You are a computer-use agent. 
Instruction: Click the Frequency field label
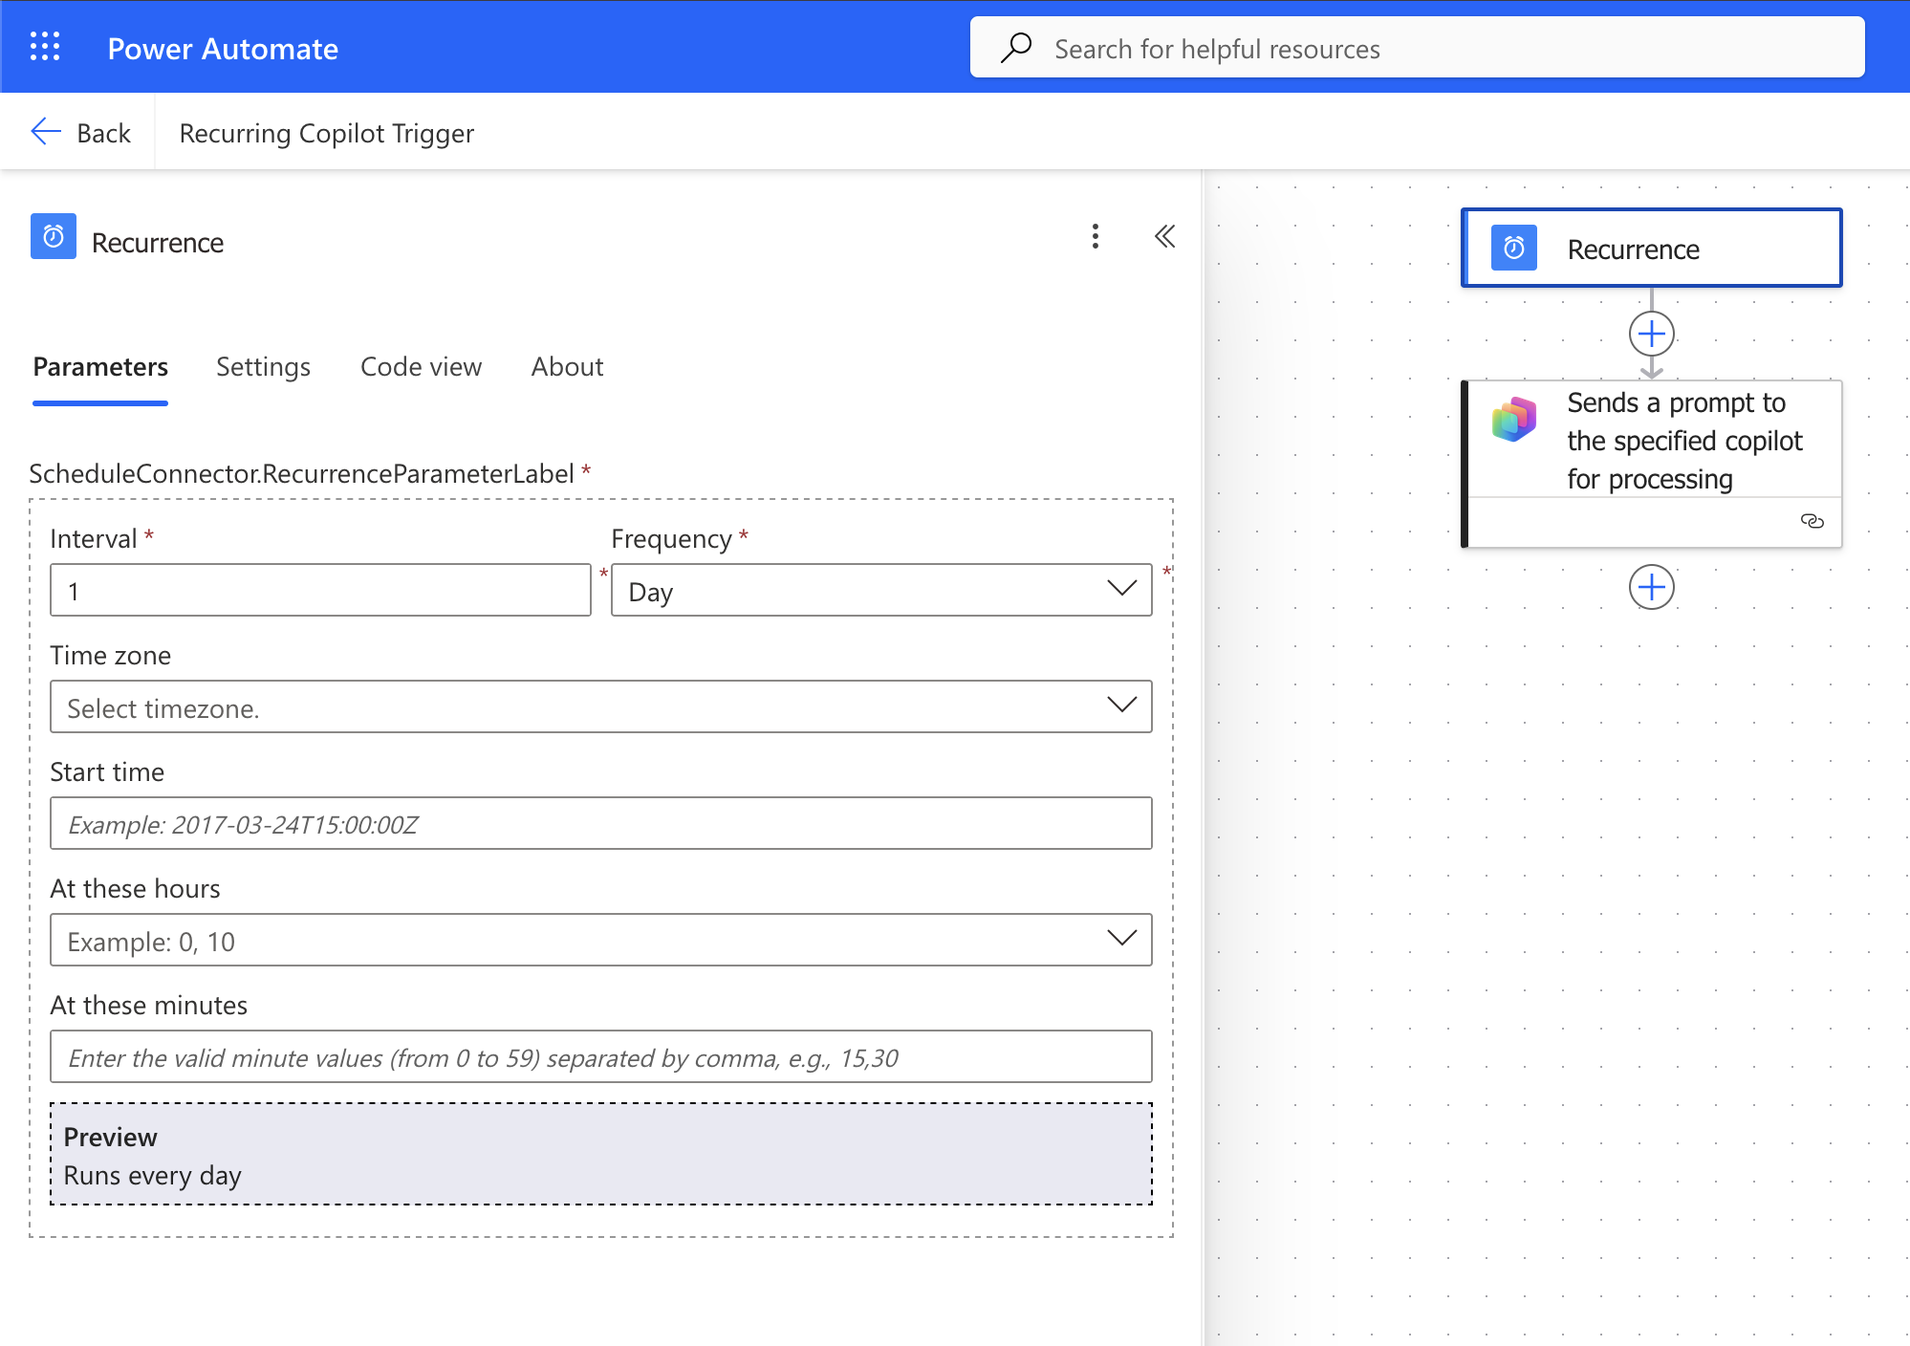tap(671, 539)
